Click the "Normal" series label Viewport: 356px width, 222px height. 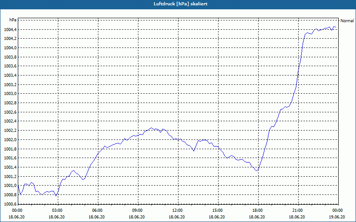(347, 20)
